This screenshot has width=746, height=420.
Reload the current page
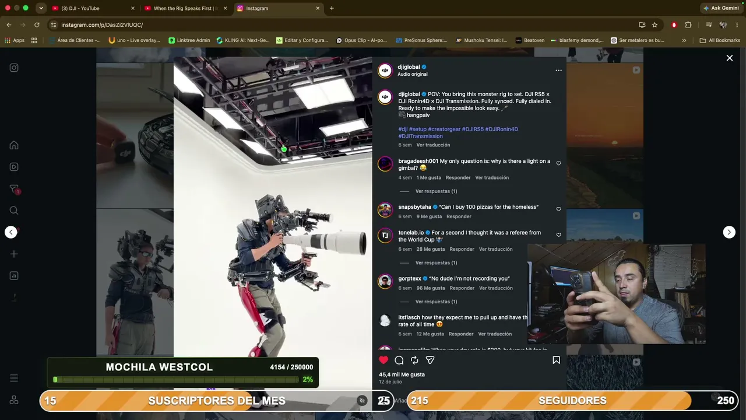(x=37, y=25)
